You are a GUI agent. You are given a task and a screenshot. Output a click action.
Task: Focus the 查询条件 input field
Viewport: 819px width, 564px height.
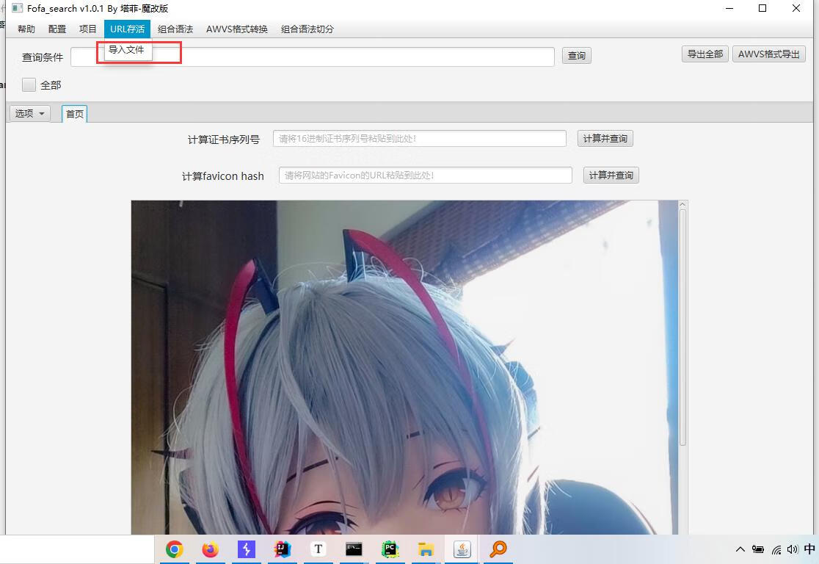click(x=313, y=57)
